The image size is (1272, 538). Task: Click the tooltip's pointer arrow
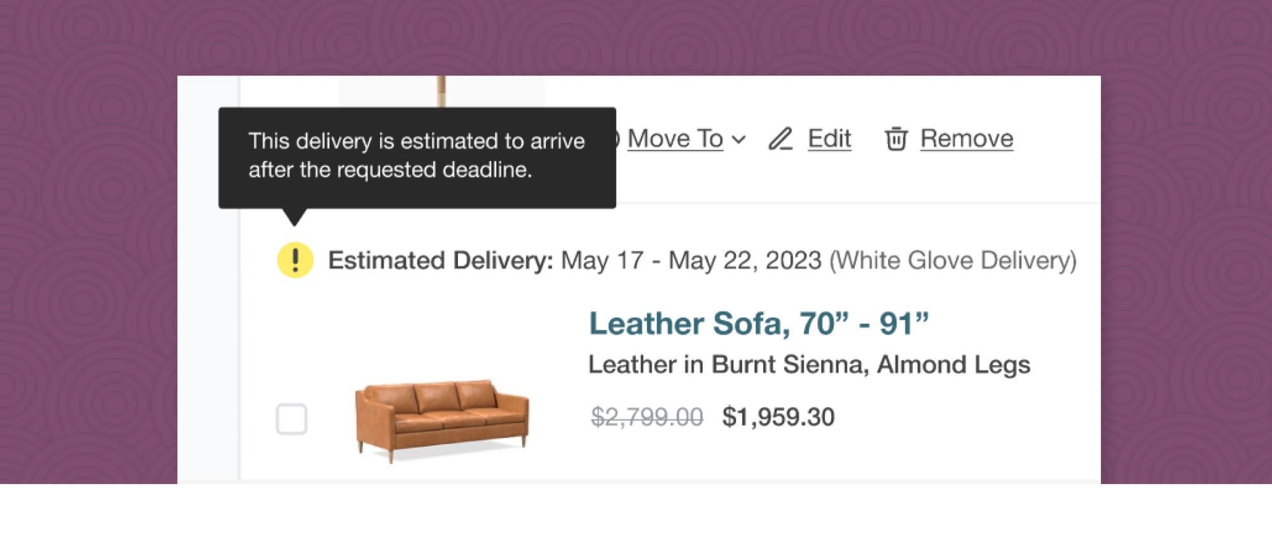click(294, 217)
